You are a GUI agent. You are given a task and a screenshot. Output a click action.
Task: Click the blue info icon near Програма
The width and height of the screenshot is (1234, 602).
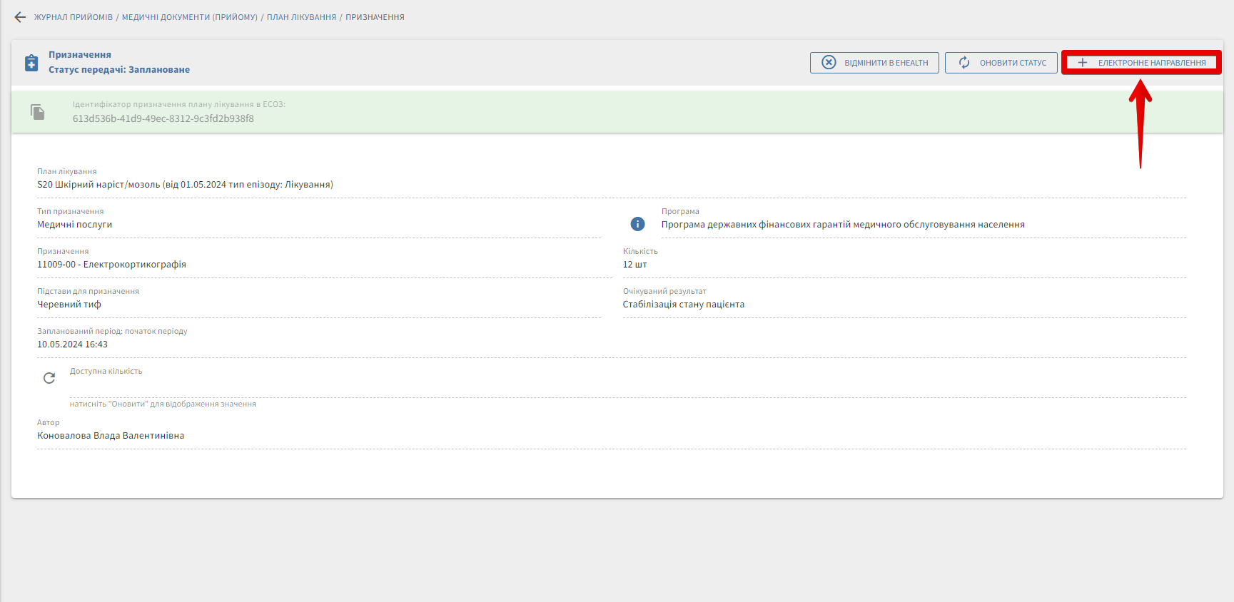coord(637,224)
